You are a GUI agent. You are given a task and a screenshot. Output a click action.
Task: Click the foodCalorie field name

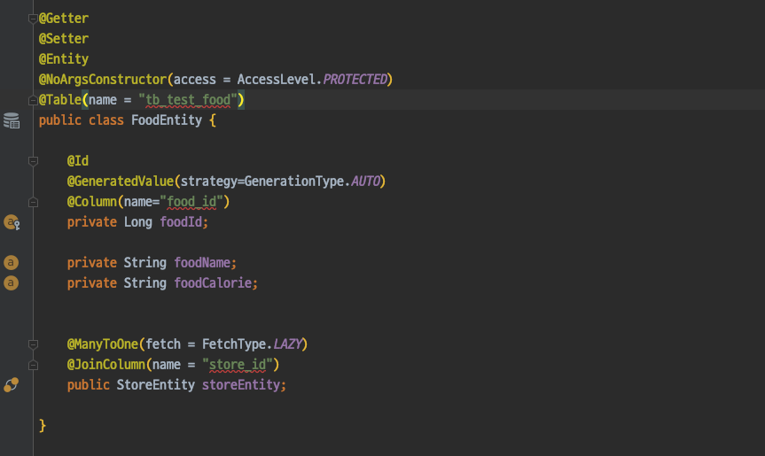213,283
